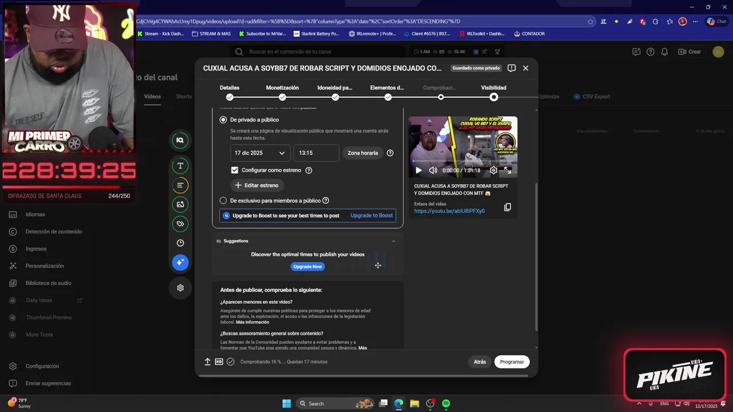Bookmark page with address bar star
Image resolution: width=733 pixels, height=412 pixels.
pos(590,21)
